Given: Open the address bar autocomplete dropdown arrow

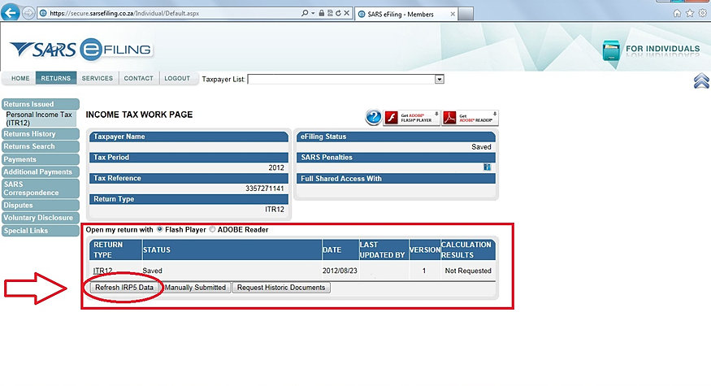Looking at the screenshot, I should [313, 13].
